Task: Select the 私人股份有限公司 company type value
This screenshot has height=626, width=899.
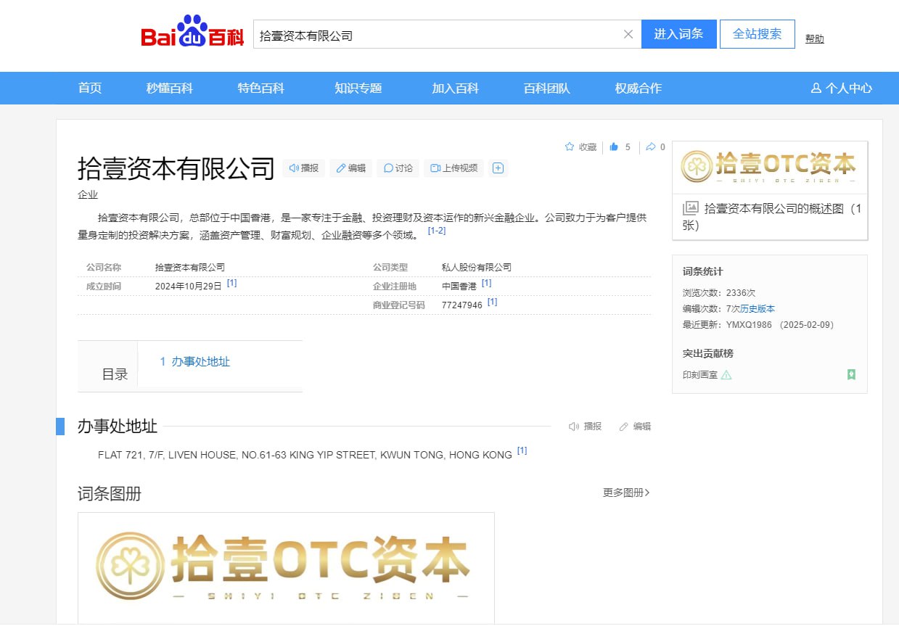Action: [477, 267]
